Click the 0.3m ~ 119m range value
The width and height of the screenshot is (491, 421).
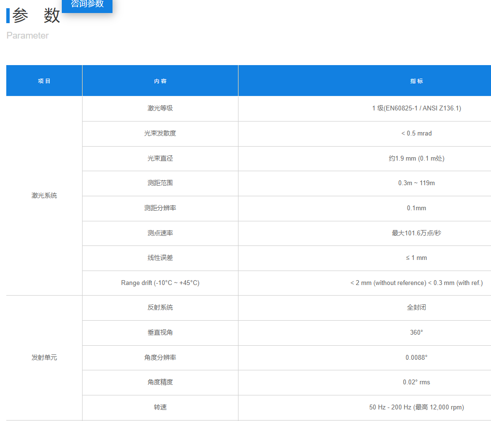point(416,183)
